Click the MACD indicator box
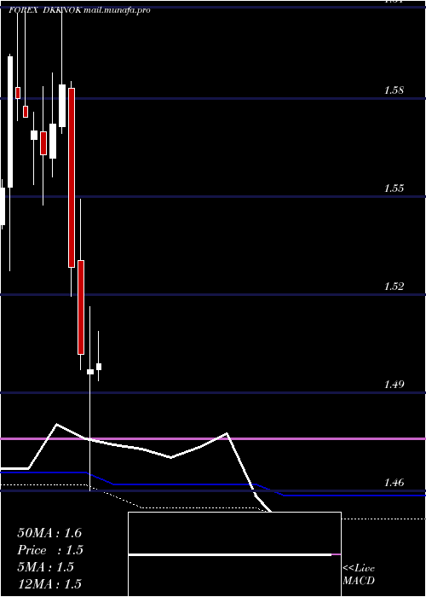The height and width of the screenshot is (597, 426). click(234, 554)
